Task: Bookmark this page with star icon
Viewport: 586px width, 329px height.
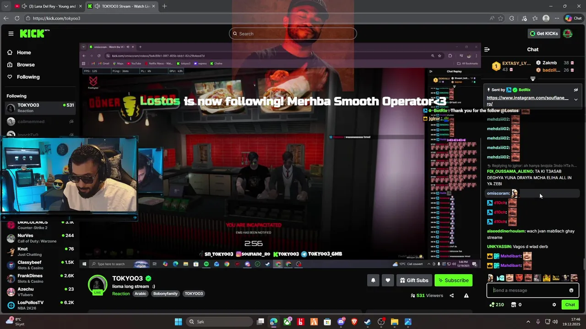Action: pos(500,18)
